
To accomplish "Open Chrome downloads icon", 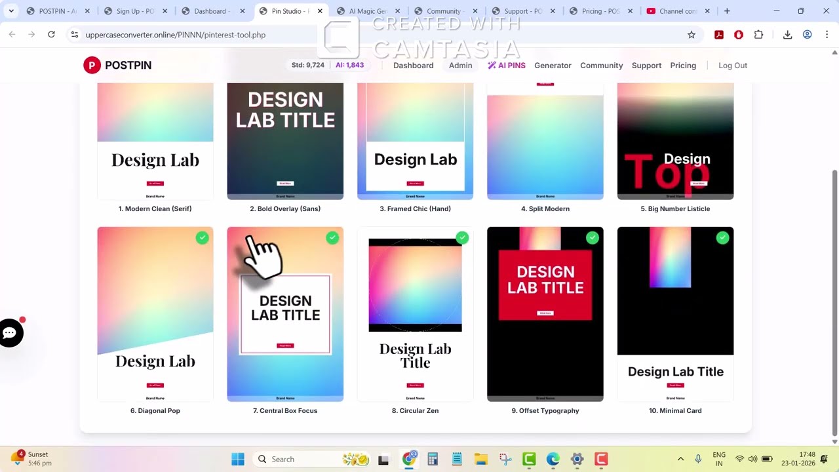I will (x=788, y=35).
